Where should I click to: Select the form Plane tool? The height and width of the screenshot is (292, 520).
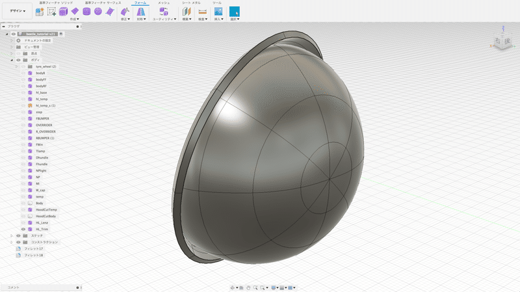[75, 11]
